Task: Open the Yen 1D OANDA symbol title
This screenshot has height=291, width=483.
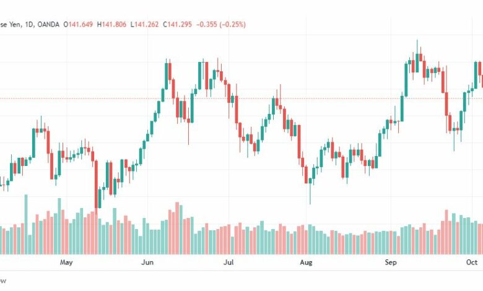Action: (30, 24)
